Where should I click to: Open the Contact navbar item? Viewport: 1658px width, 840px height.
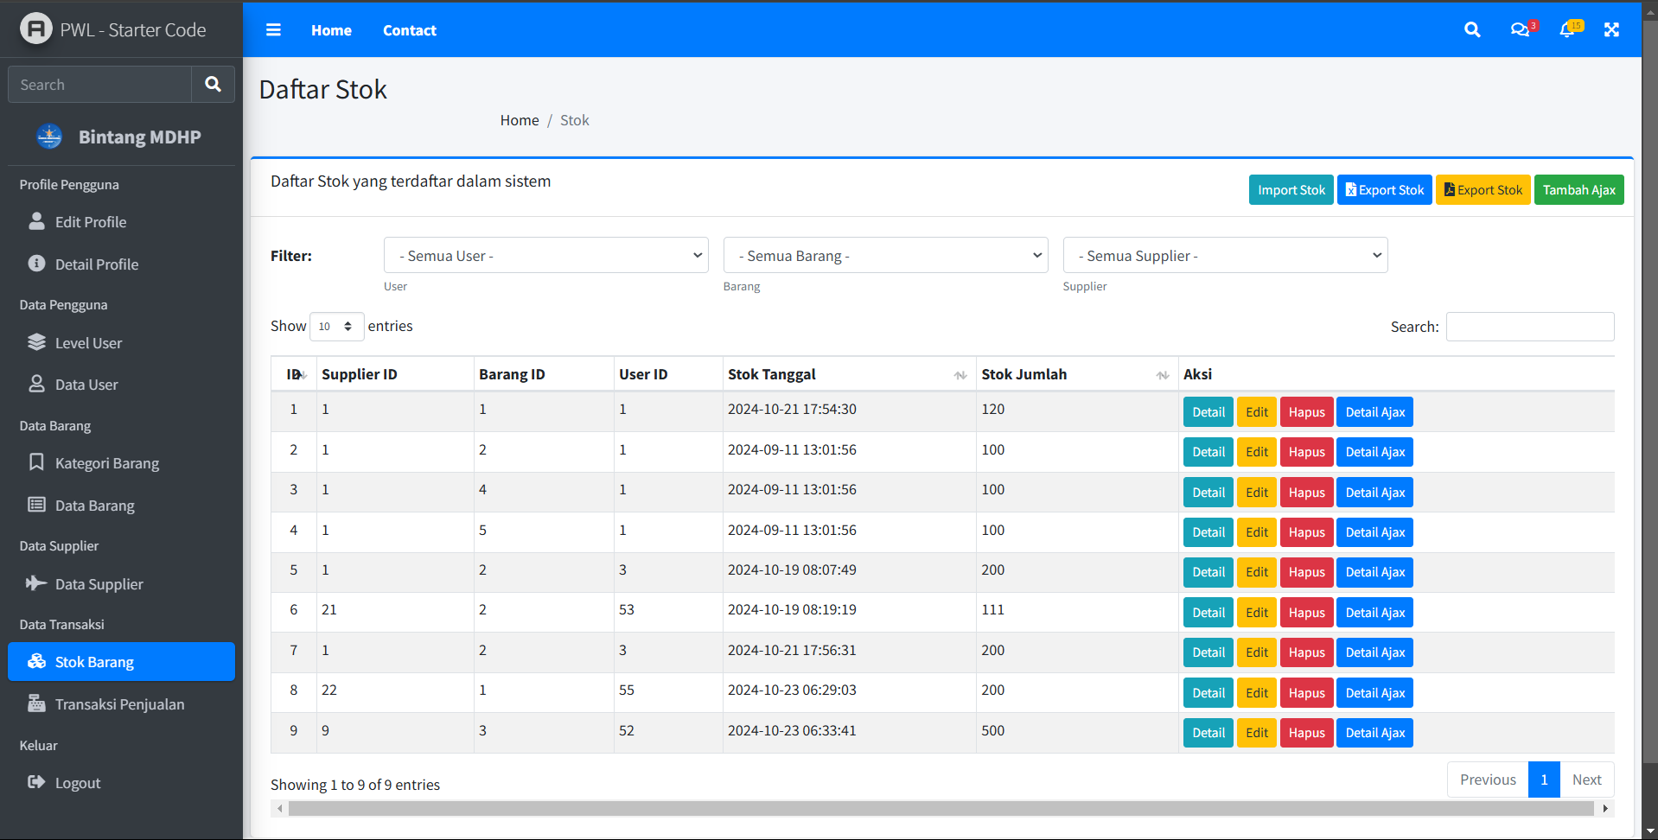(x=410, y=30)
